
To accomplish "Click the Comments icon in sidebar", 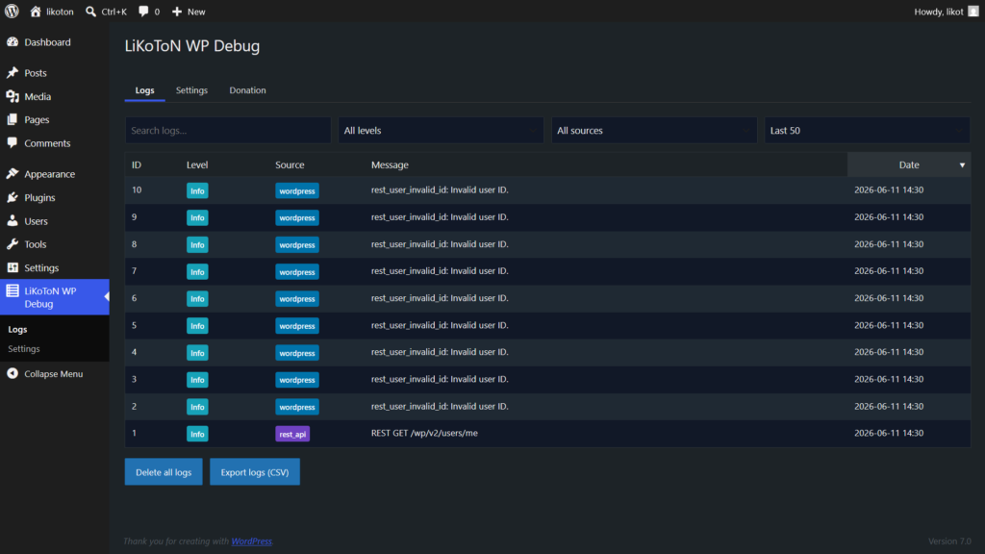I will [x=13, y=143].
